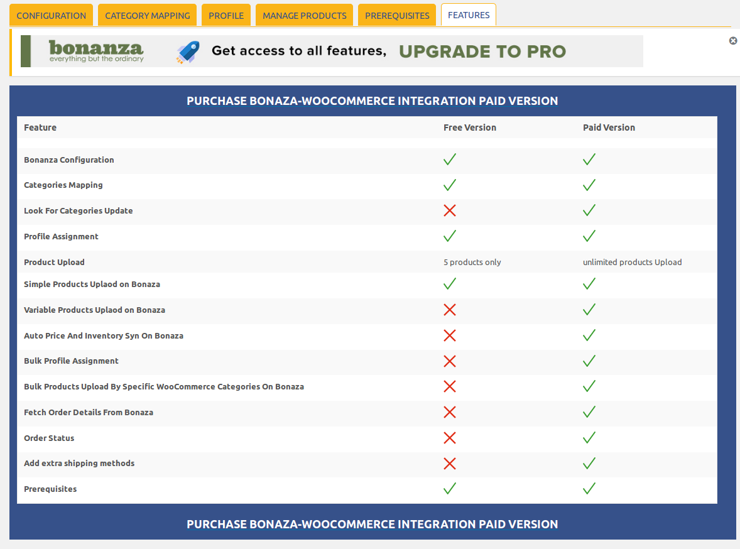
Task: Click Paid Version checkmark for Categories Mapping
Action: point(589,185)
